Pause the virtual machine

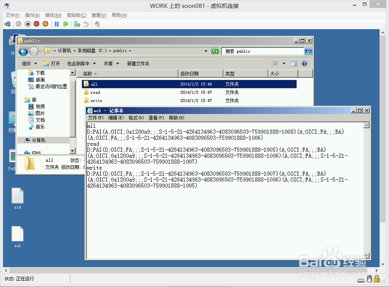click(x=57, y=24)
